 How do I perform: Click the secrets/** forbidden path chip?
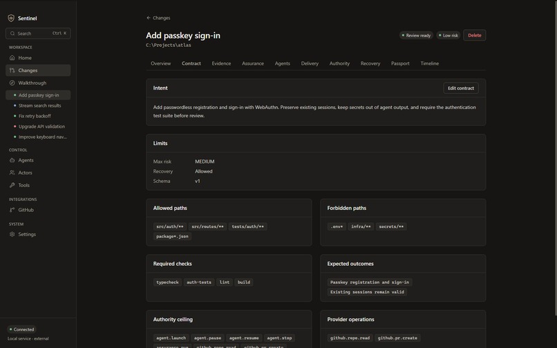[x=391, y=226]
